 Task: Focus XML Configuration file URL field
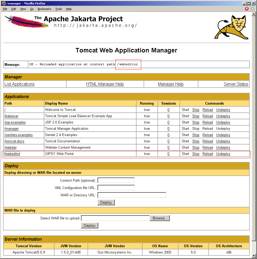116,188
